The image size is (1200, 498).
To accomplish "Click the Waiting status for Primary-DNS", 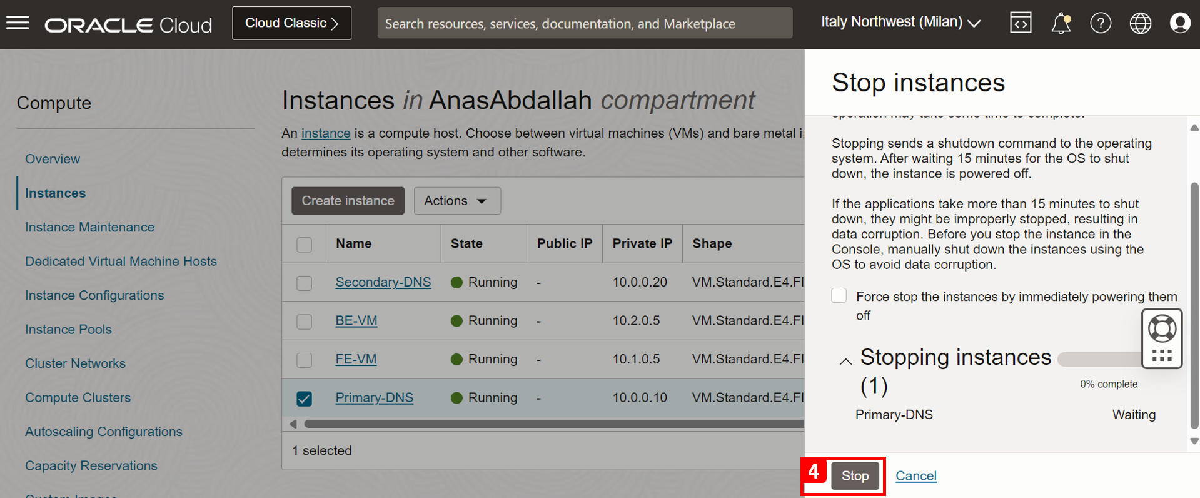I will [1134, 415].
